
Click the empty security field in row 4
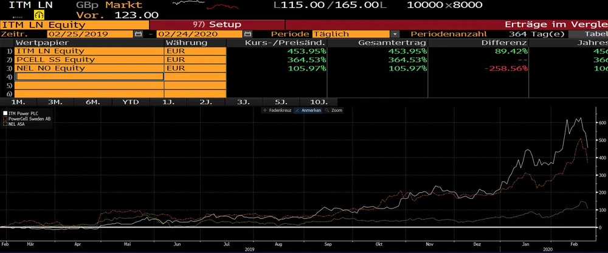(89, 77)
